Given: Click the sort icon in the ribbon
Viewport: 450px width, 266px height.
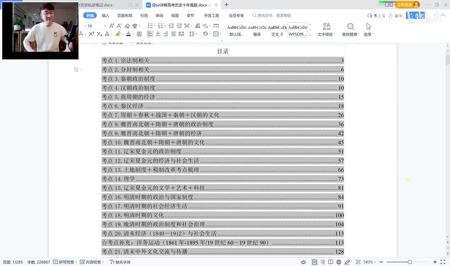Looking at the screenshot, I should pyautogui.click(x=197, y=26).
